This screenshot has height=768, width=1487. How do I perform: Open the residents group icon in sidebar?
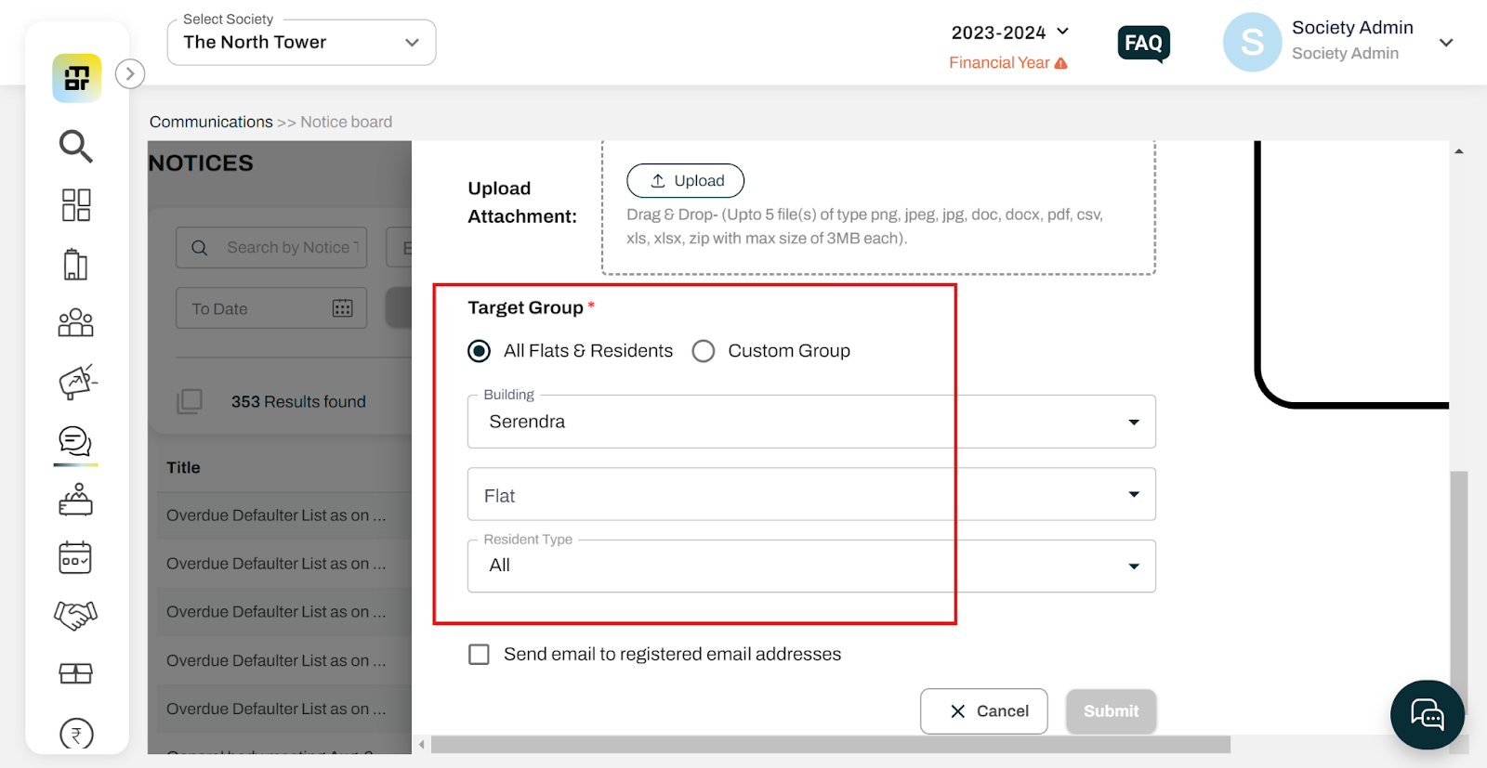coord(76,323)
